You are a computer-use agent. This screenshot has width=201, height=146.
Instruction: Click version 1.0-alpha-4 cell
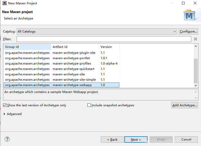[x=109, y=63]
